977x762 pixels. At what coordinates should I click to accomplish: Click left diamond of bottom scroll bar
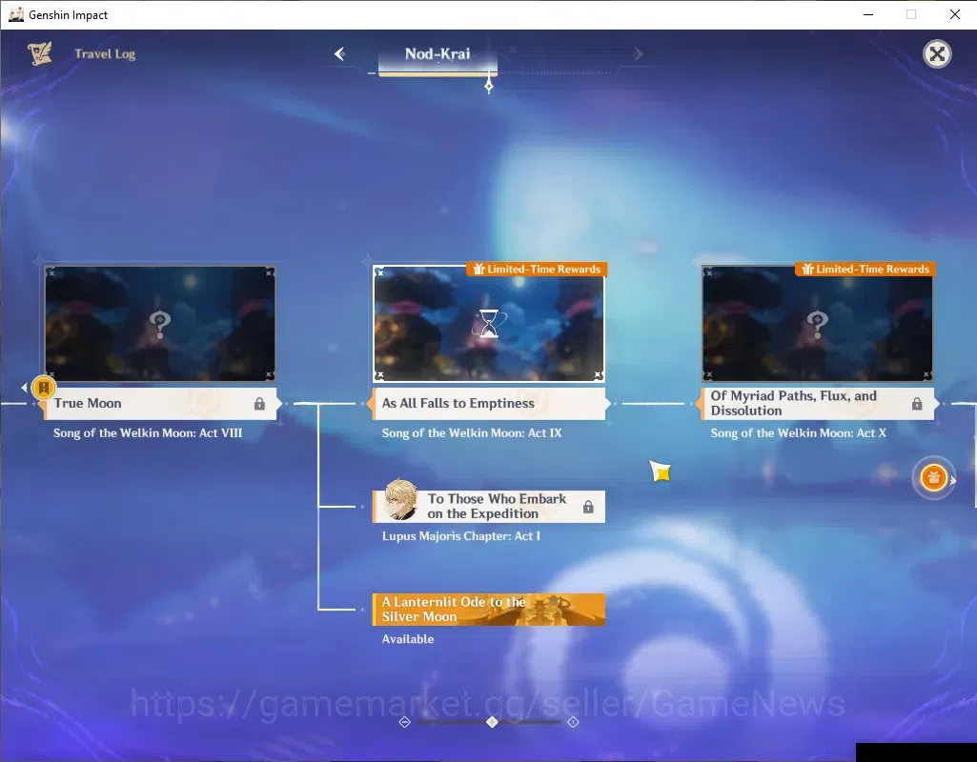coord(405,722)
